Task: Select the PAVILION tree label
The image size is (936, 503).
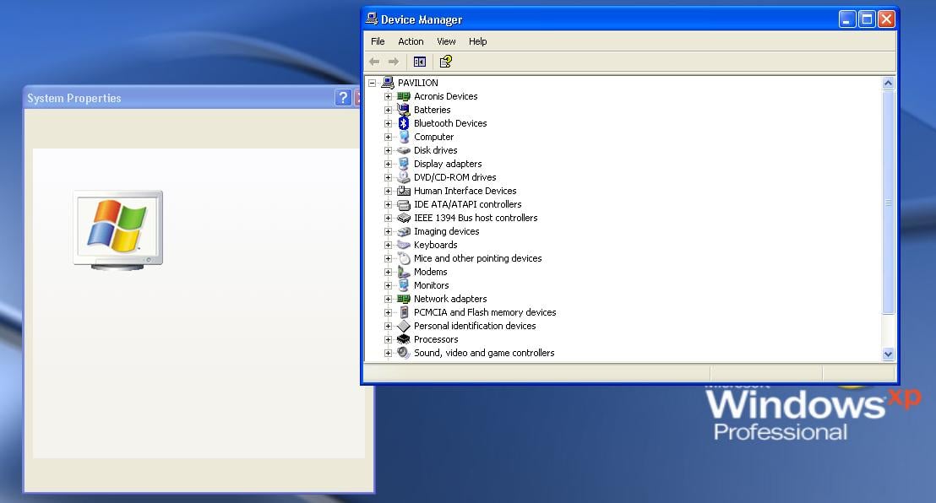Action: pyautogui.click(x=418, y=83)
